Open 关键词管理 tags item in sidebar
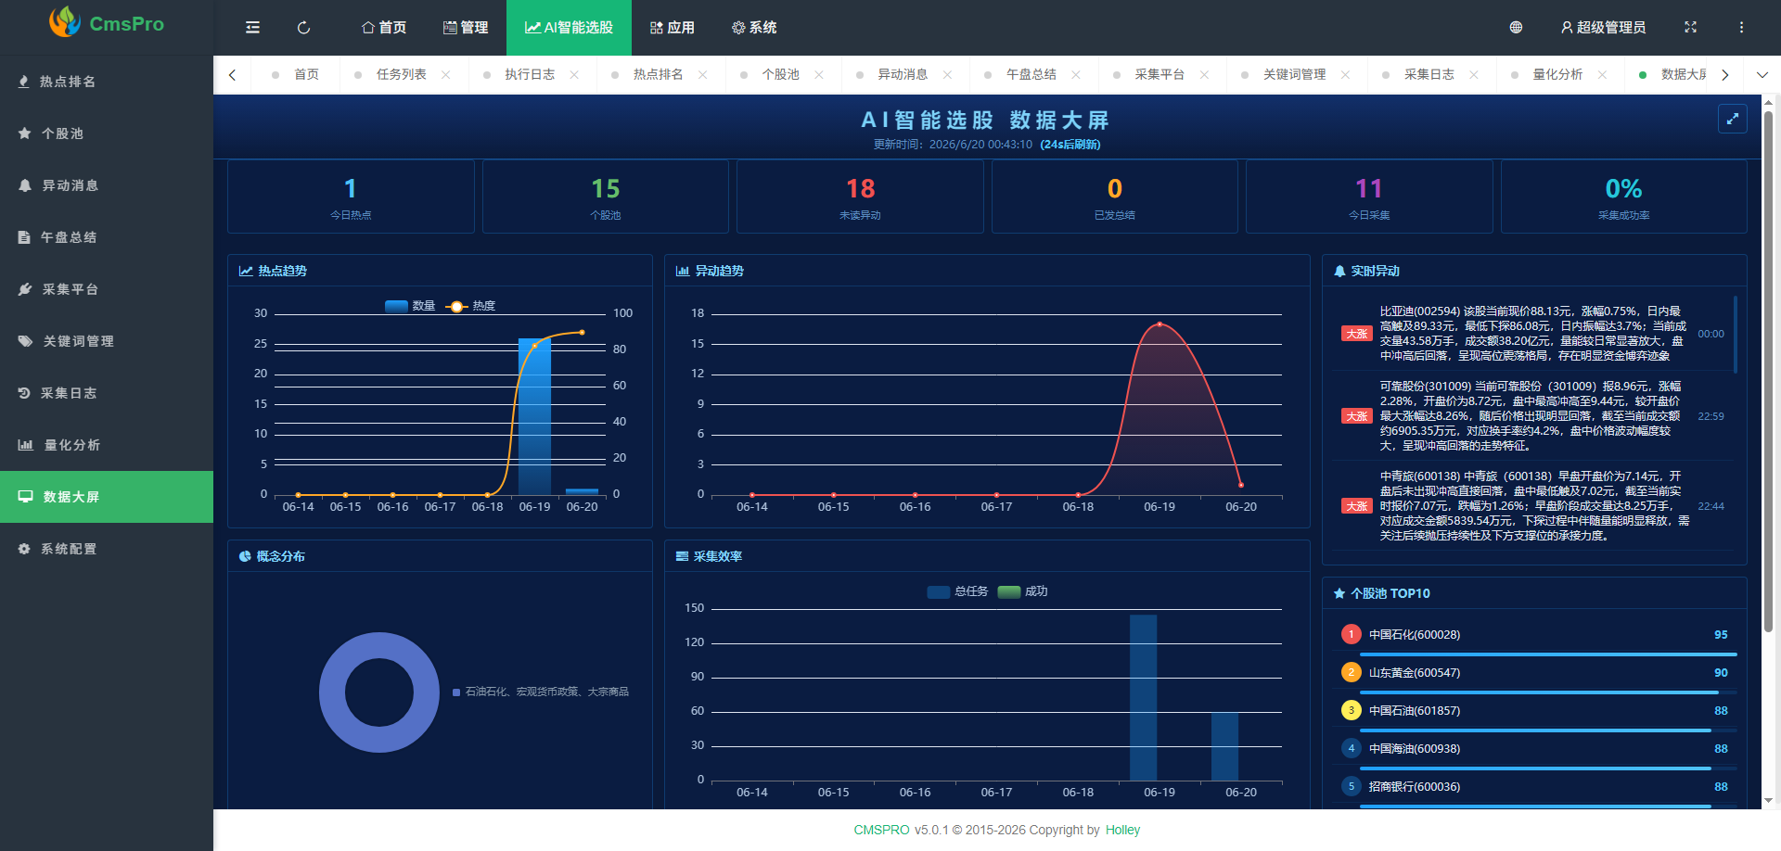 107,341
